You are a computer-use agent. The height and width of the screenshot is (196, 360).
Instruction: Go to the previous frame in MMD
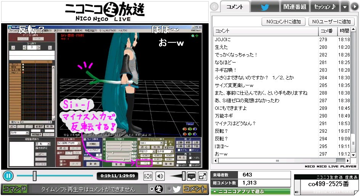[24, 48]
